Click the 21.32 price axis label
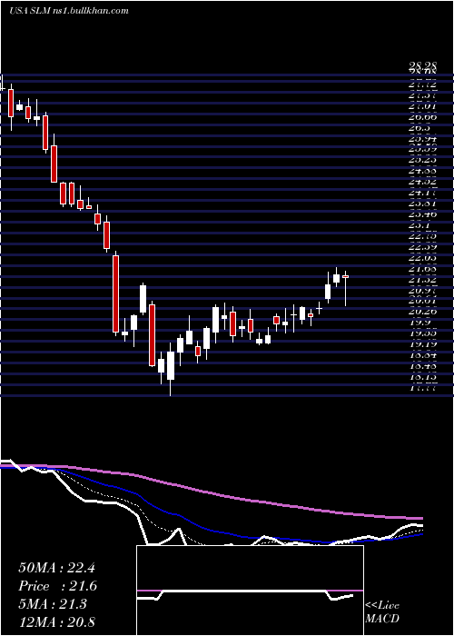The width and height of the screenshot is (454, 636). [x=422, y=279]
